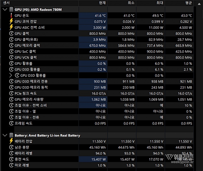Collapse the Battery: Amd Battery Li-ion group
The width and height of the screenshot is (203, 171).
coord(5,135)
